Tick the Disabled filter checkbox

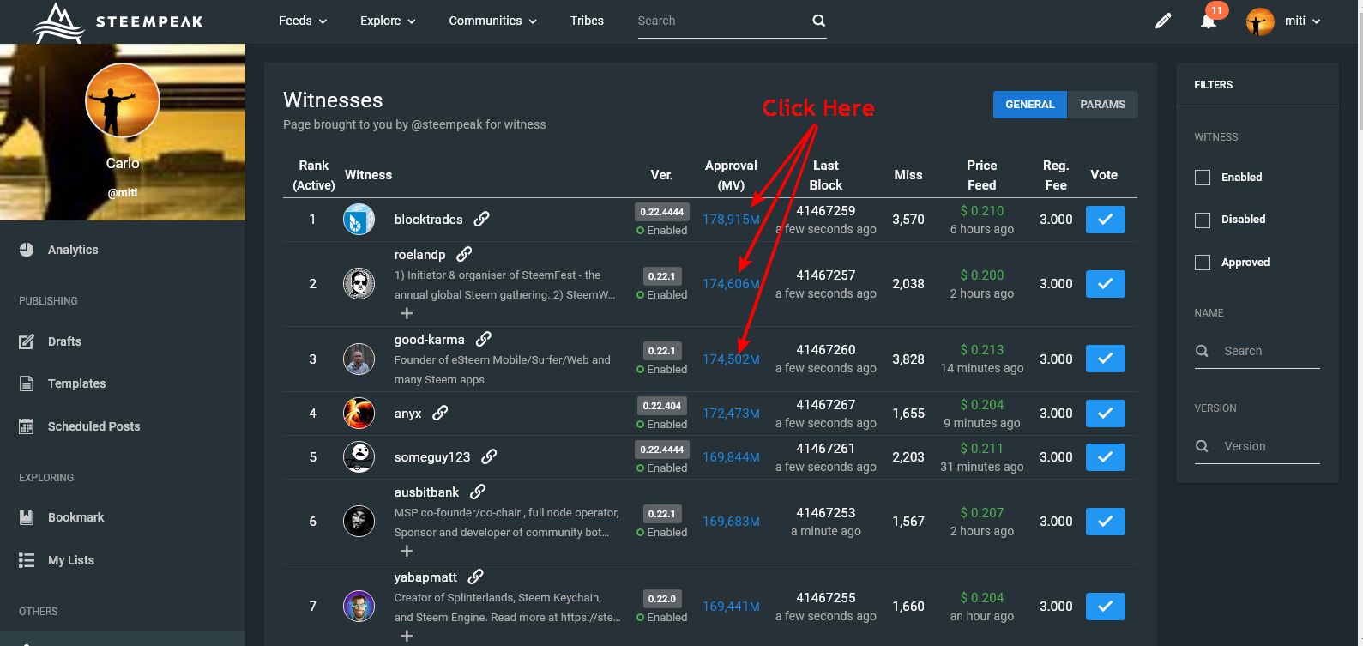click(1203, 220)
